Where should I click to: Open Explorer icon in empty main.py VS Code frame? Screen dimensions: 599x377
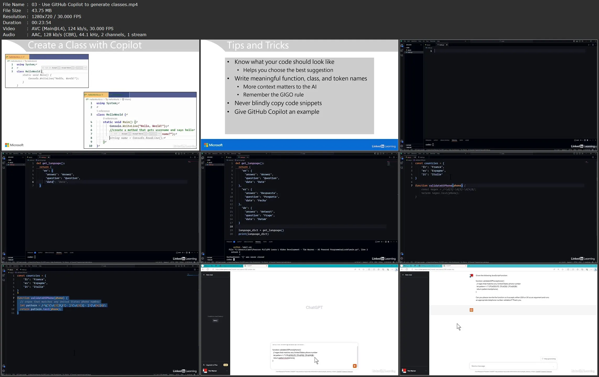402,46
